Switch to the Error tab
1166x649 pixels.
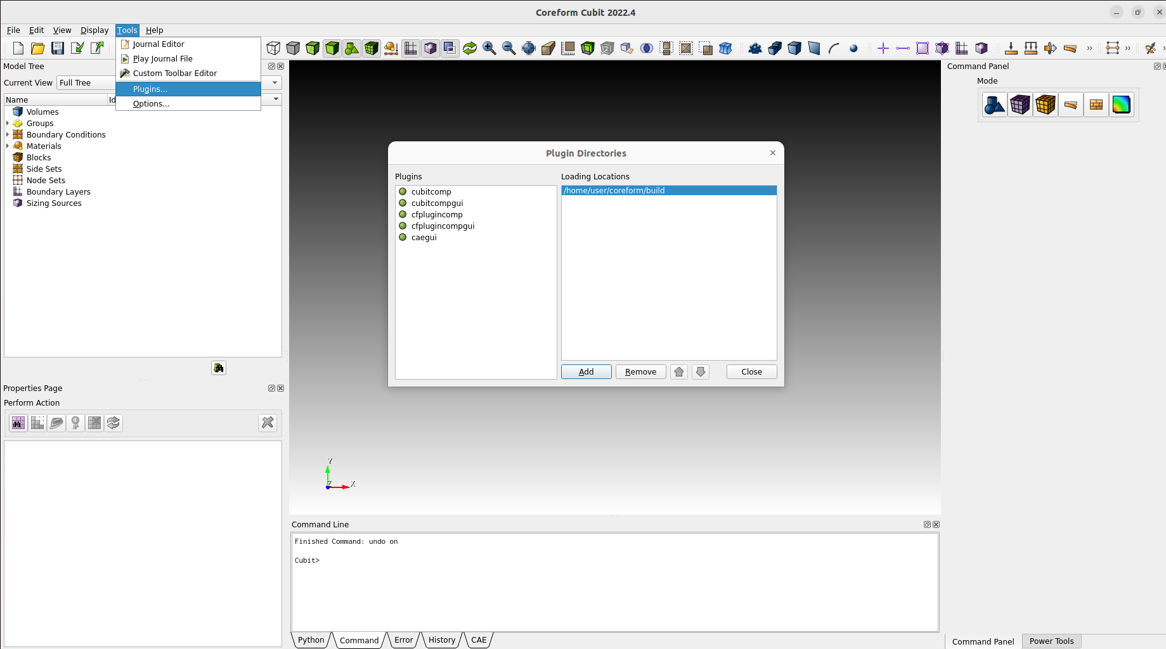(403, 640)
